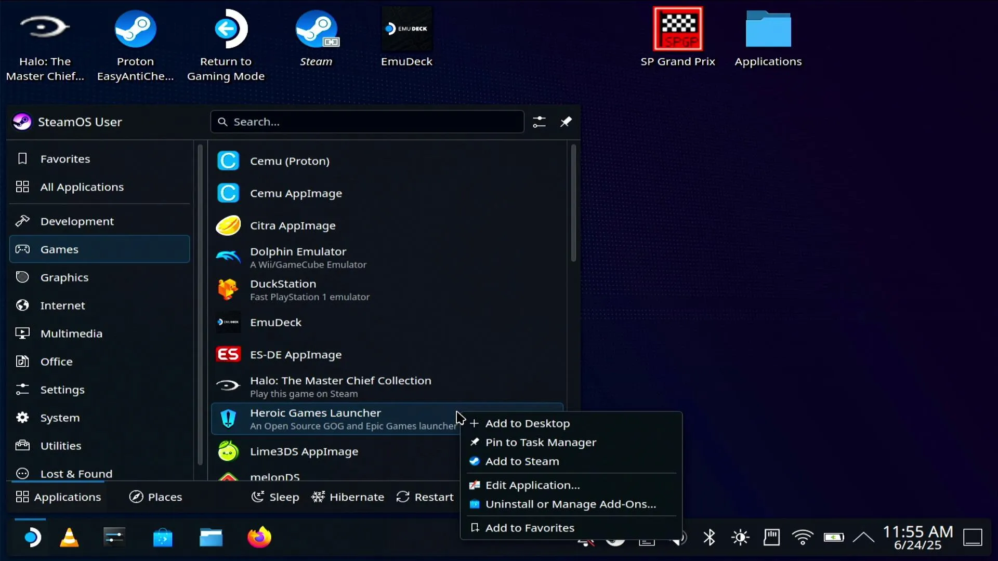Select Utilities category
The width and height of the screenshot is (998, 561).
tap(100, 446)
